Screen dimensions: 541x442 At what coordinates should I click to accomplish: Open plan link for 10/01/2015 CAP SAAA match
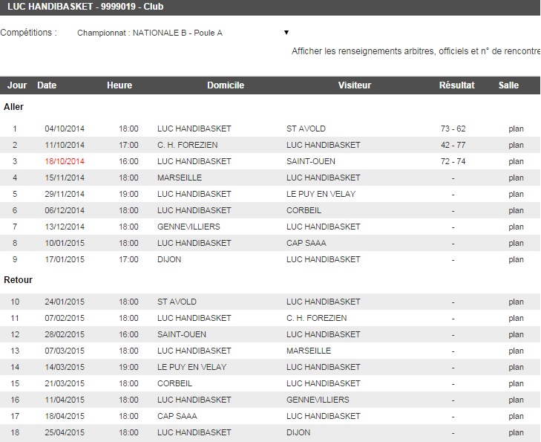point(516,243)
